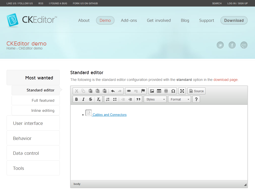Click Home breadcrumb link
This screenshot has width=255, height=196.
[x=11, y=48]
